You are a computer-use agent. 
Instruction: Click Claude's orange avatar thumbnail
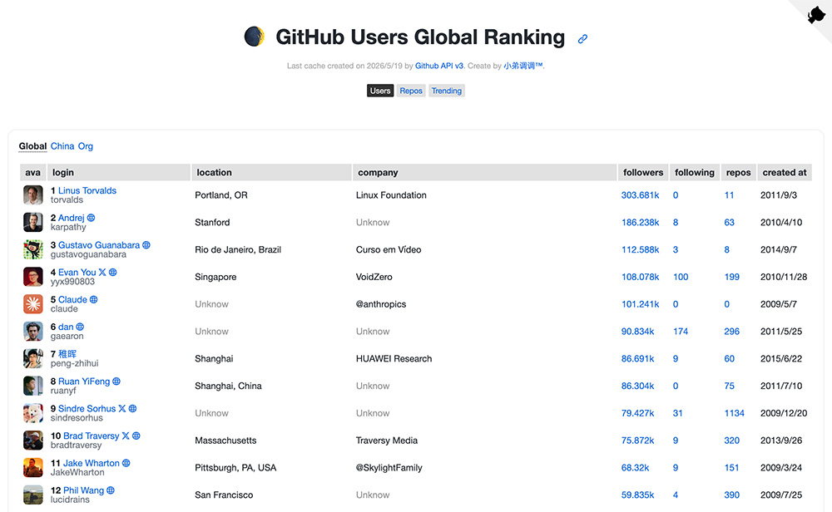coord(33,303)
